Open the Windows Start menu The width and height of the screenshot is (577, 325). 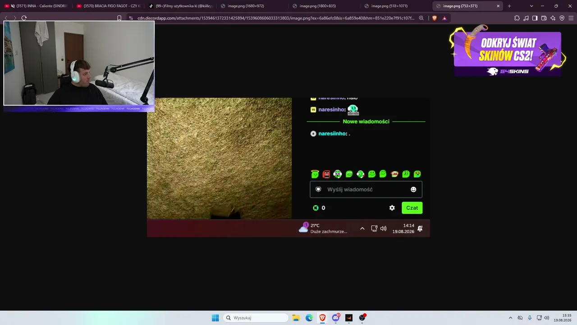click(215, 318)
